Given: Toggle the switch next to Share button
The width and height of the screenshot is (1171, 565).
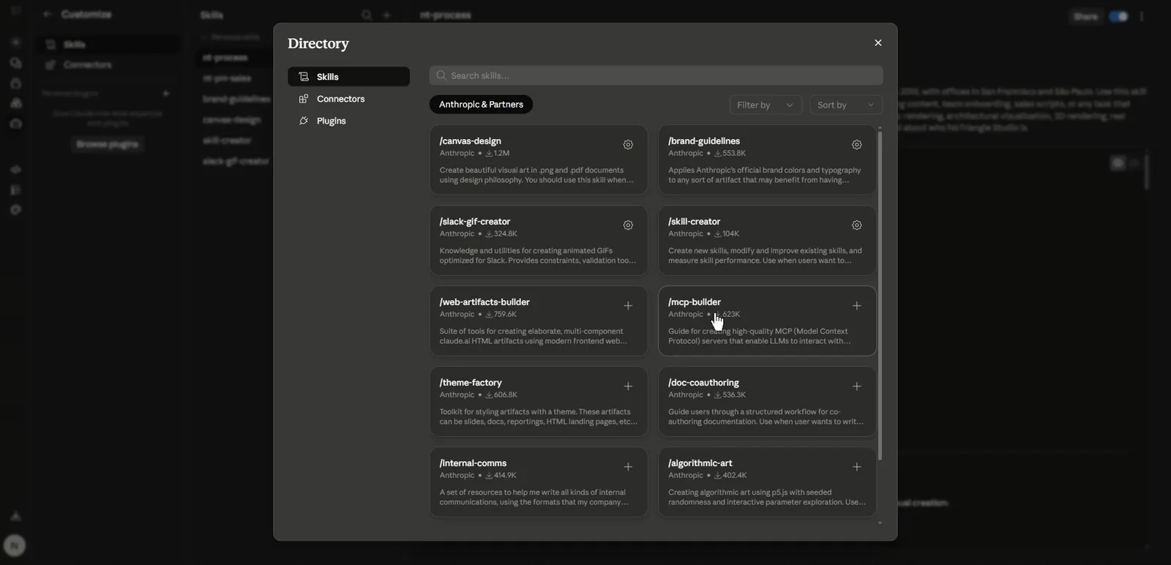Looking at the screenshot, I should (1118, 16).
